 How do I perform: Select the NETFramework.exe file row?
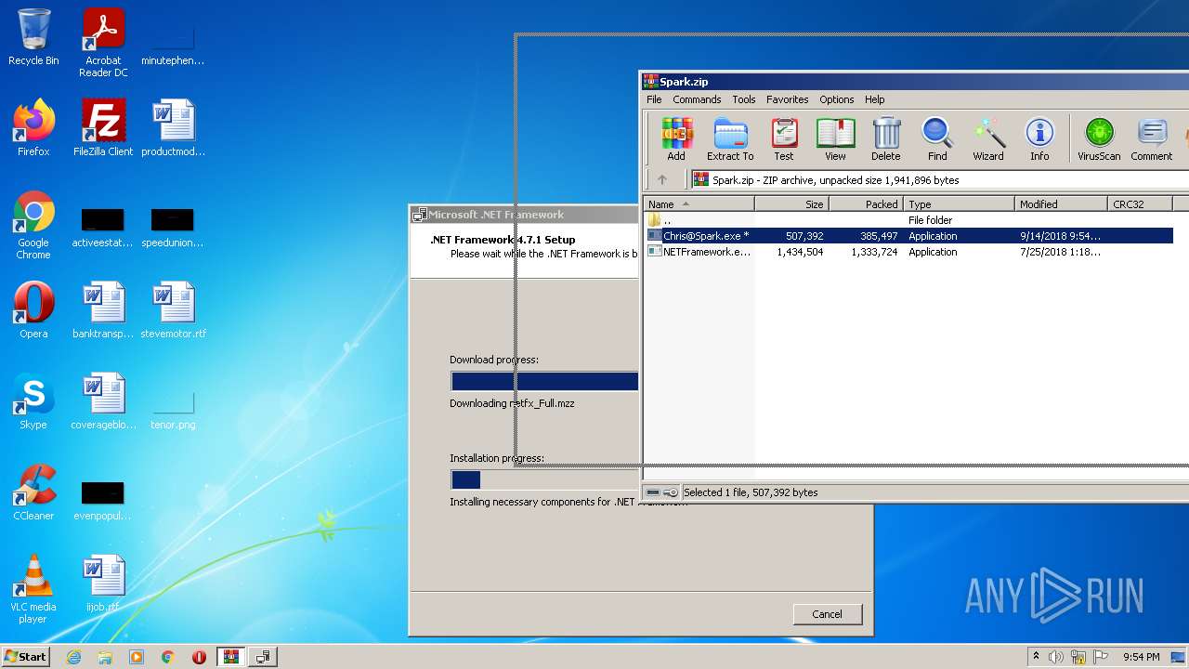tap(908, 252)
